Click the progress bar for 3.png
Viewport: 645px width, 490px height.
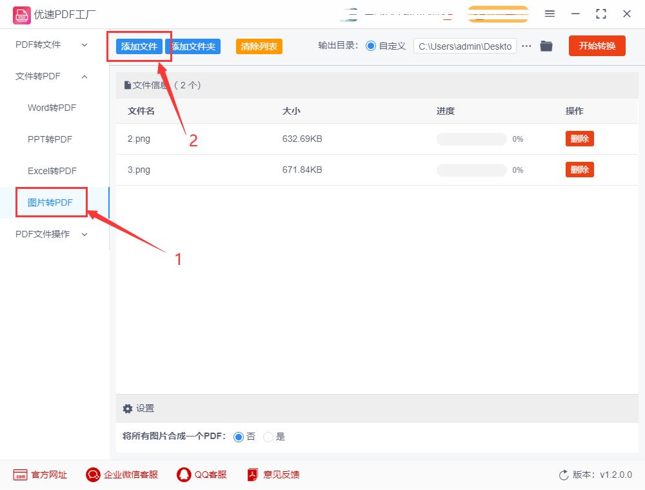471,170
